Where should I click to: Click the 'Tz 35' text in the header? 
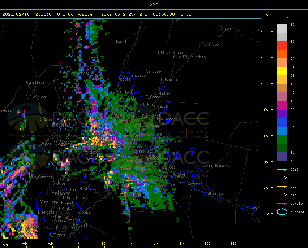point(184,14)
